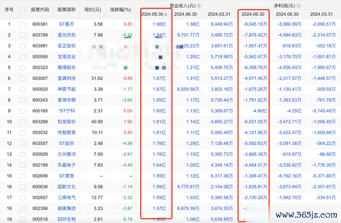Viewport: 341px width, 223px height.
Task: Check the box for 603991 至正股份
Action: point(22,46)
